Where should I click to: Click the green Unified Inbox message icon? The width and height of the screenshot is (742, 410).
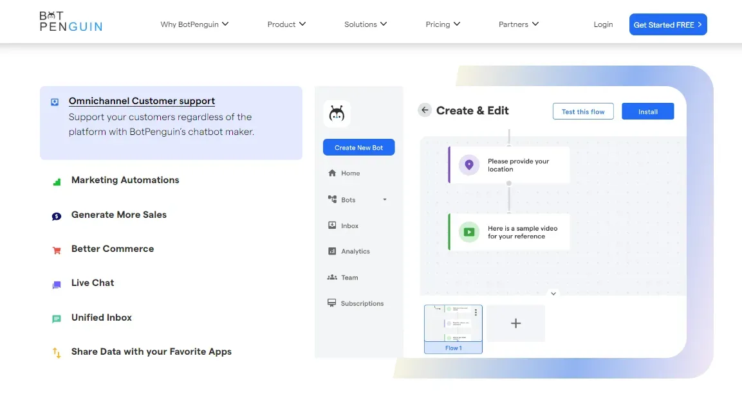[x=57, y=319]
